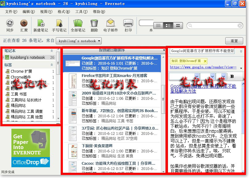The image size is (249, 178).
Task: Select the Firefox书签同步工具Xmarks note
Action: [x=112, y=81]
